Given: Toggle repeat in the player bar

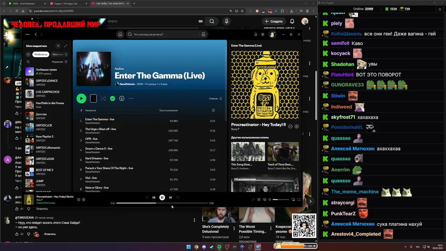Looking at the screenshot, I should (x=177, y=197).
